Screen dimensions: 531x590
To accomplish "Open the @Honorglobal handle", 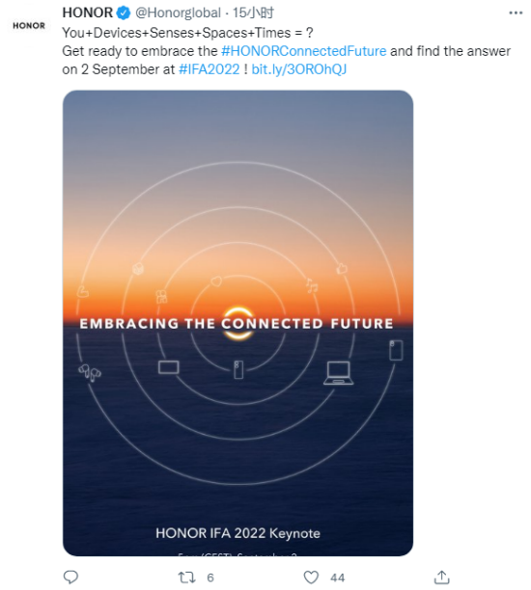I will coord(178,13).
